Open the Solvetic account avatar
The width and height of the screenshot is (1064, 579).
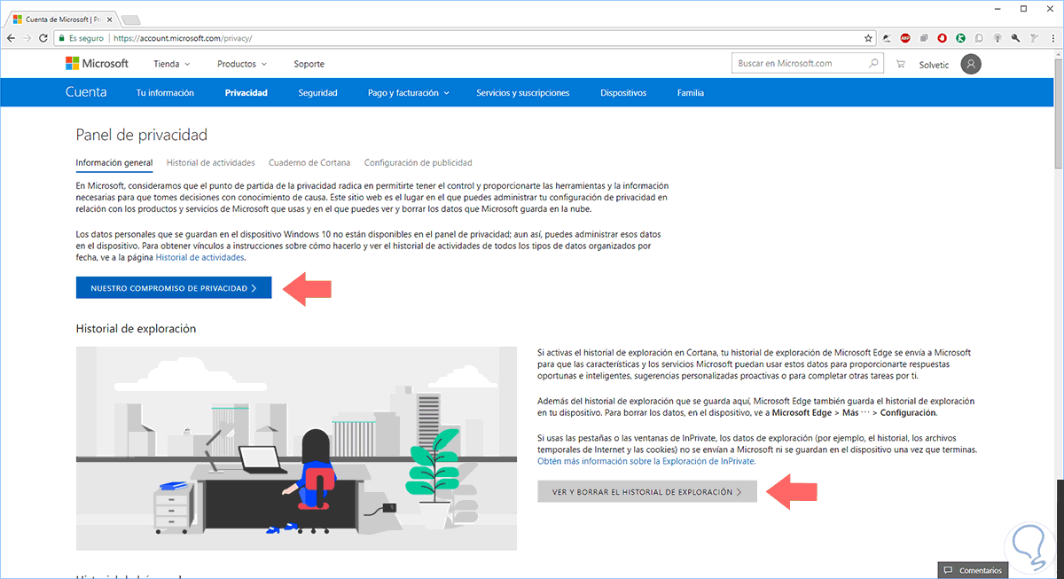point(973,64)
